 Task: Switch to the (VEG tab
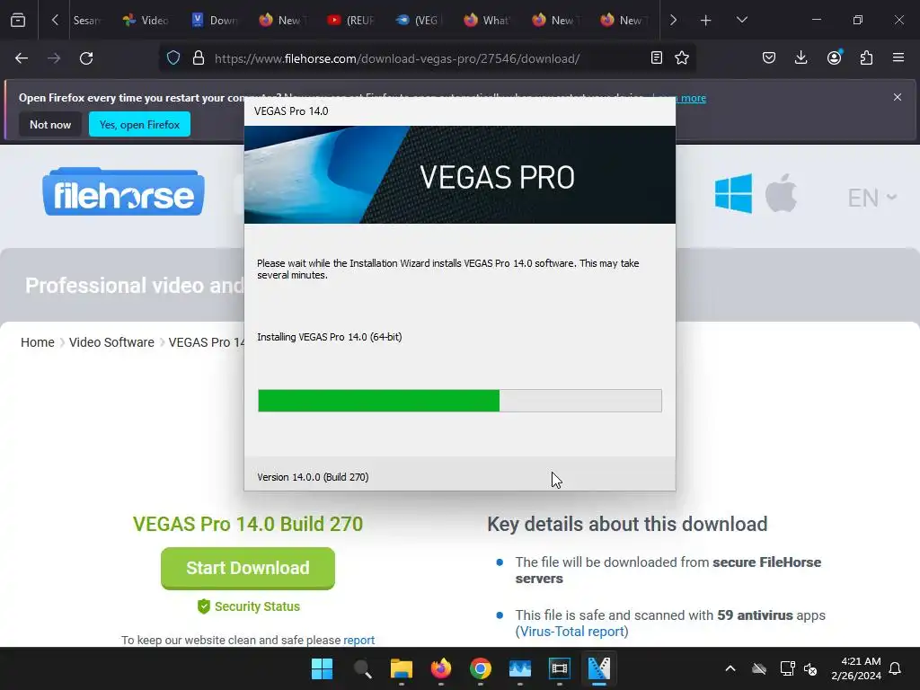point(419,20)
